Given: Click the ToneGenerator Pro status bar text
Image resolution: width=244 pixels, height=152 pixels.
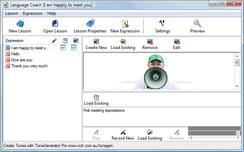Looking at the screenshot, I should tap(58, 146).
